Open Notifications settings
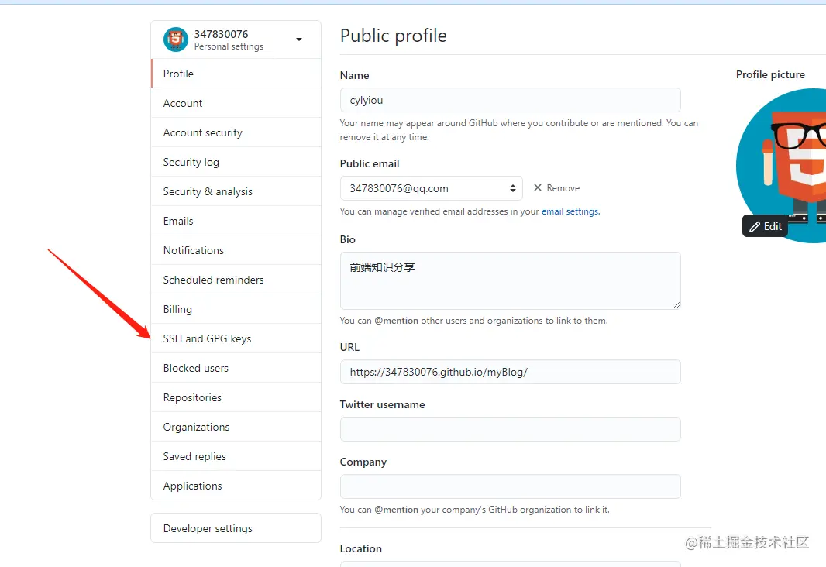 point(236,251)
